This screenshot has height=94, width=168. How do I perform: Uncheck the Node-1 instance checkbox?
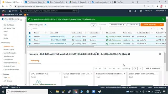click(30, 40)
